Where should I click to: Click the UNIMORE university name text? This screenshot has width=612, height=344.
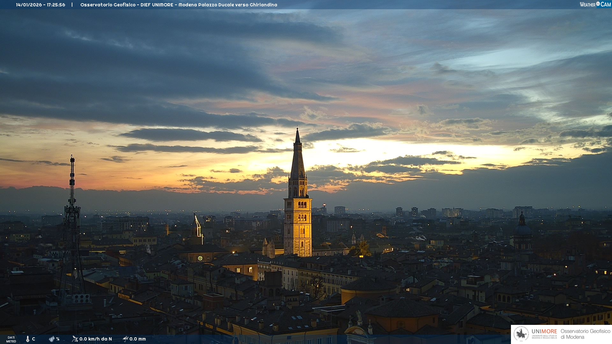click(544, 331)
